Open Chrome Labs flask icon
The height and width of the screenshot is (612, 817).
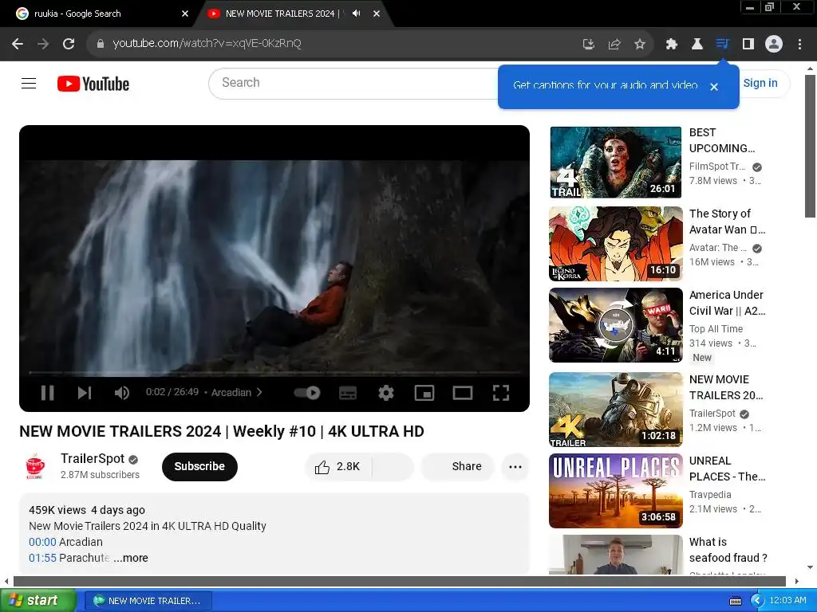click(x=697, y=45)
